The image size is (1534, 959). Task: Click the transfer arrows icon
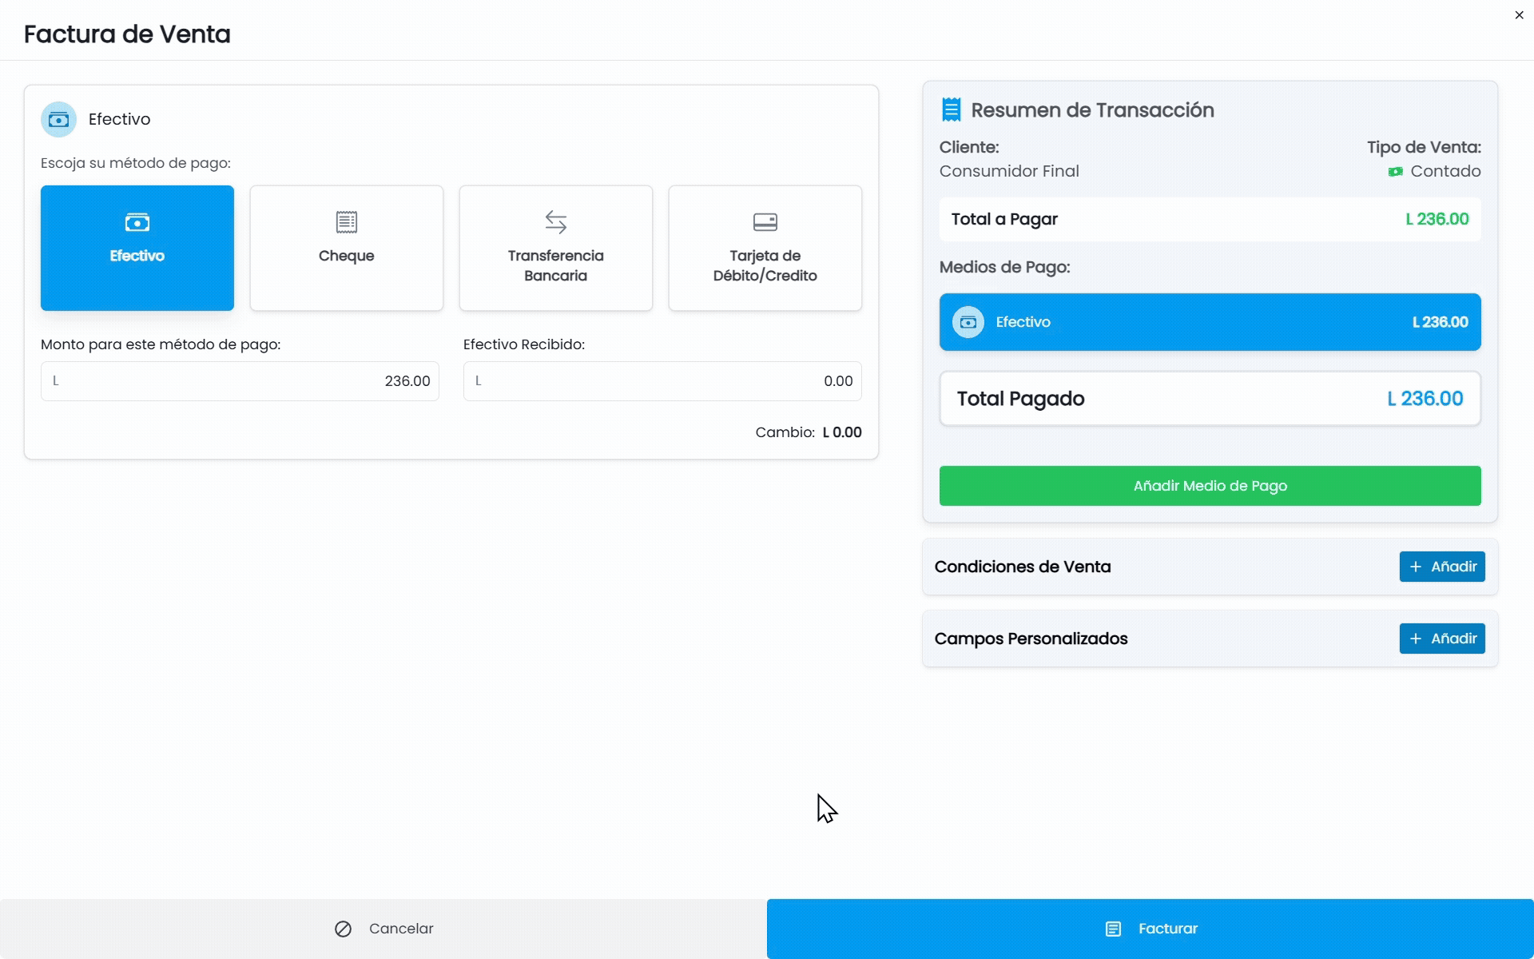click(x=556, y=221)
